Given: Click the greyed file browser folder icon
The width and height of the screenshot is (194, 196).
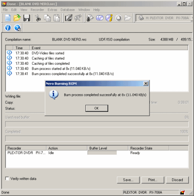Looking at the screenshot, I should tap(128, 18).
